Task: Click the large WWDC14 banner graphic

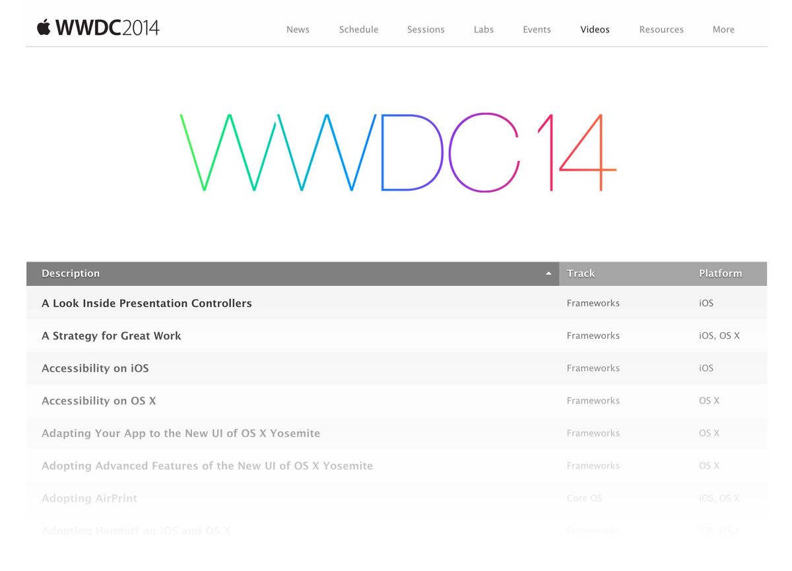Action: tap(398, 152)
